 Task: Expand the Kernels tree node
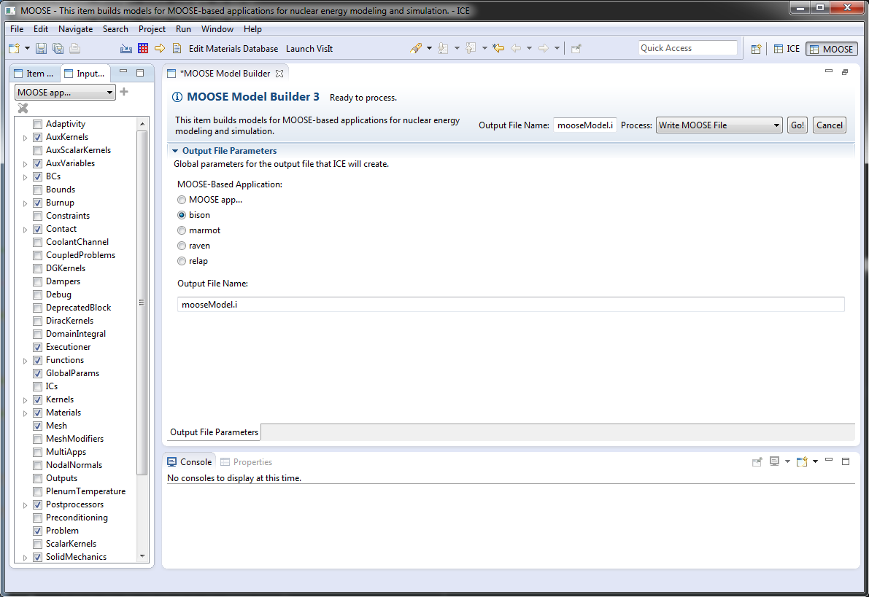click(25, 400)
